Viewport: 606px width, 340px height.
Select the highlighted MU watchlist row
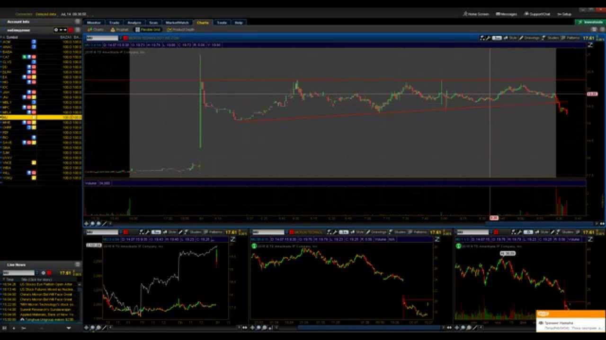pos(41,117)
